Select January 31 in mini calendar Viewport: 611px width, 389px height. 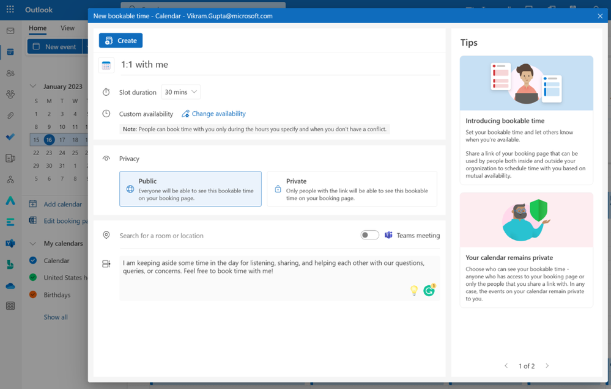coord(62,165)
